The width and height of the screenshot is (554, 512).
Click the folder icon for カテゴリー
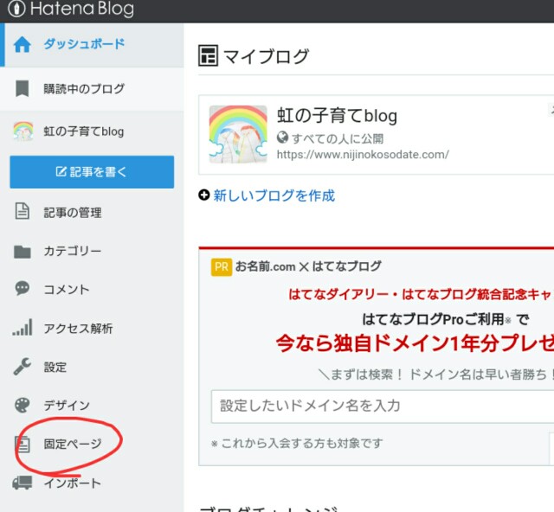click(22, 252)
